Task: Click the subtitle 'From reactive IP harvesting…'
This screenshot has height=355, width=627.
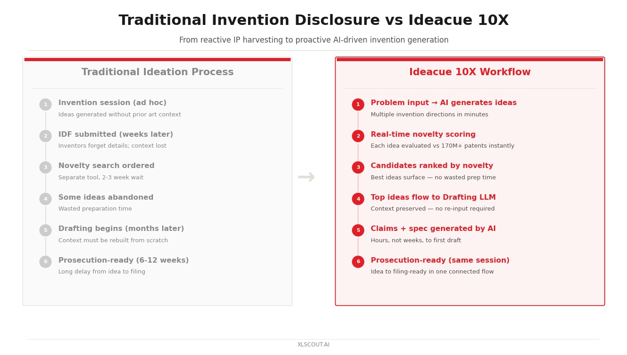Action: (314, 40)
